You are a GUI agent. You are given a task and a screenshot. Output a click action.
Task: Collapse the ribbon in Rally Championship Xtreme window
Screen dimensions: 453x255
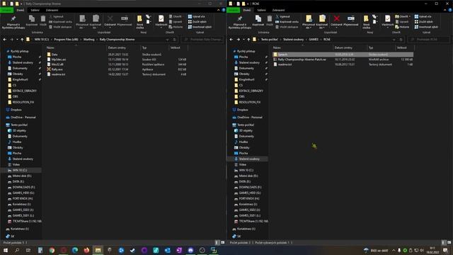coord(219,10)
